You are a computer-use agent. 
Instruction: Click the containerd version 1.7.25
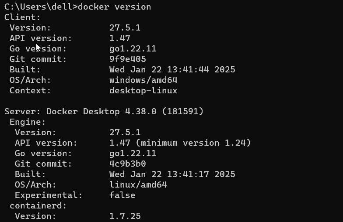pyautogui.click(x=125, y=216)
